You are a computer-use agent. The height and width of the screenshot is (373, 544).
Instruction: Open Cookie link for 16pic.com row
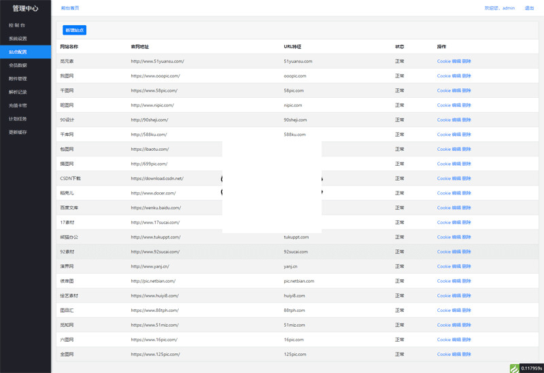coord(444,340)
